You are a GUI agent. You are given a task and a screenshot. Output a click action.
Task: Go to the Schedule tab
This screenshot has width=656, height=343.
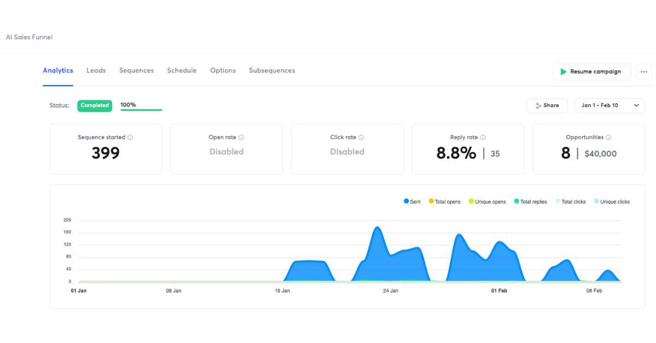tap(181, 70)
